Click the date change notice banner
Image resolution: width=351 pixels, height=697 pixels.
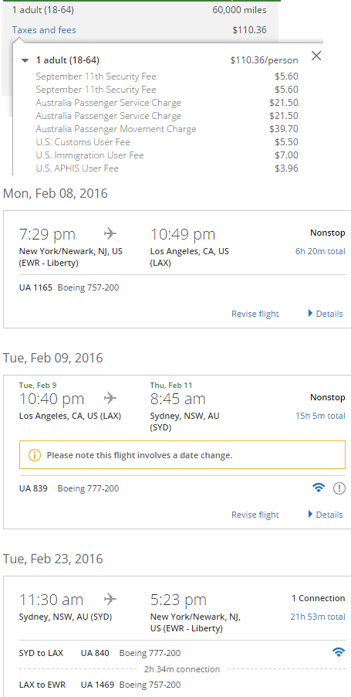[x=182, y=455]
